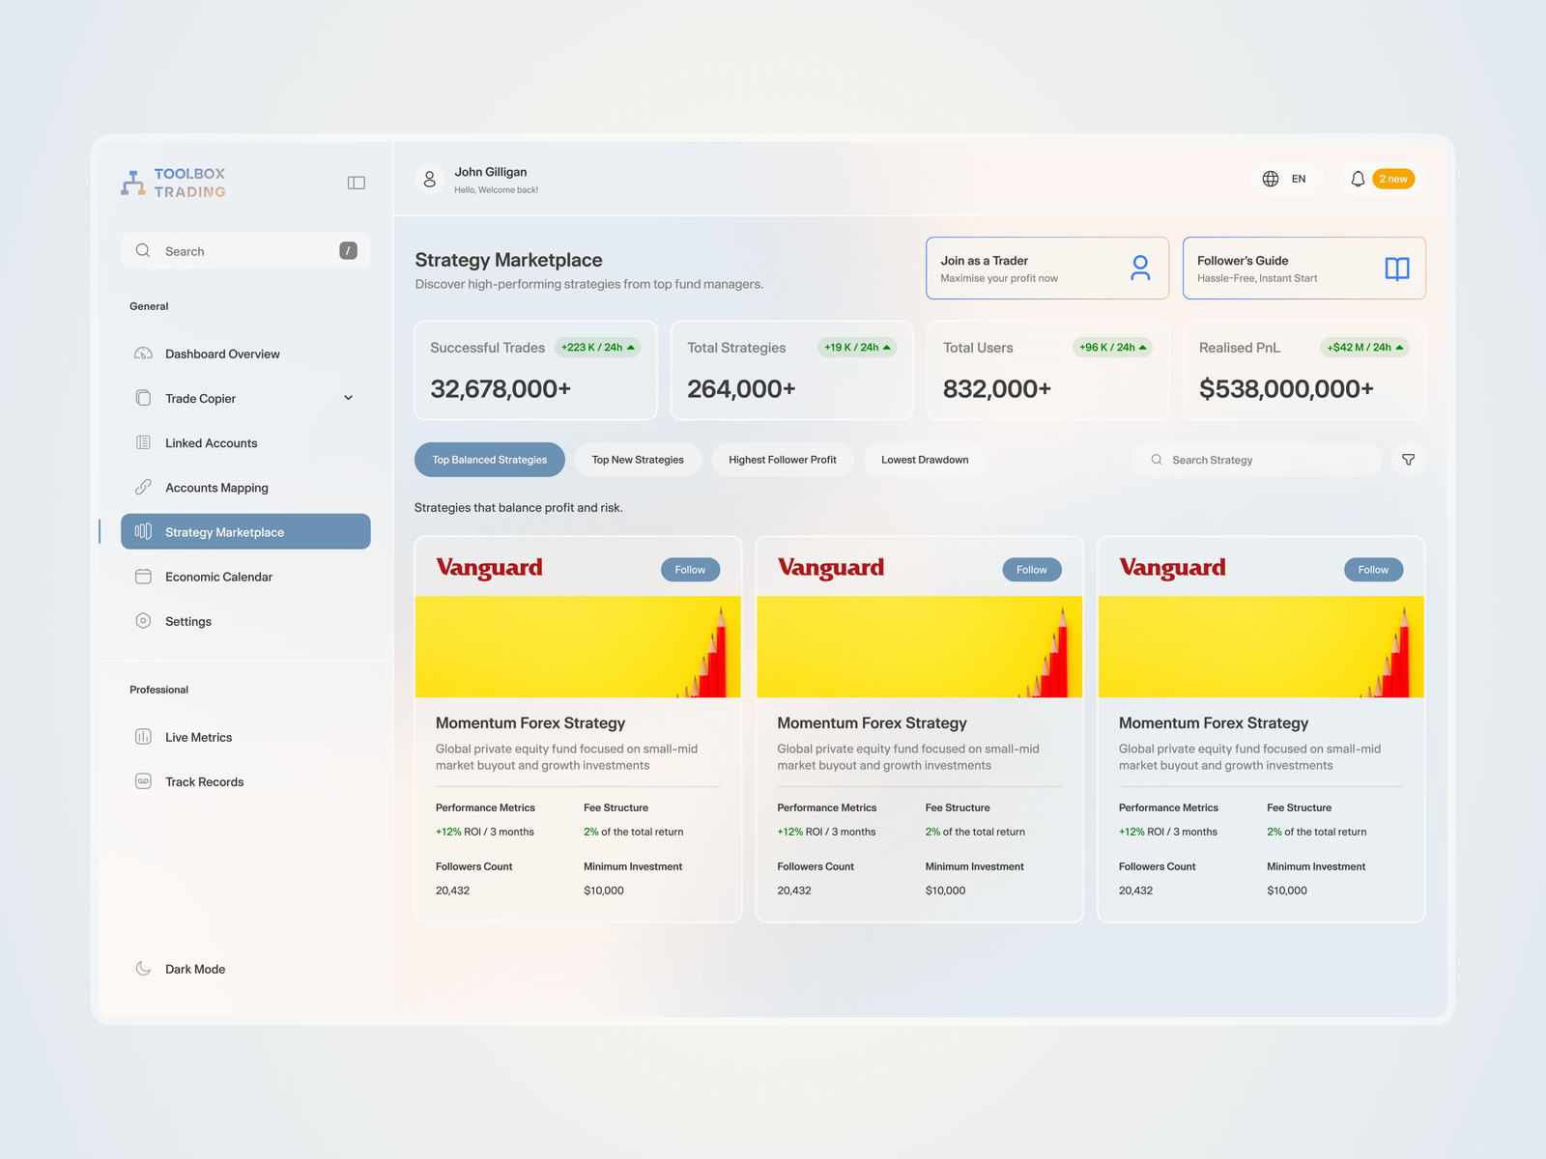The image size is (1546, 1159).
Task: Click the Search Strategy input field
Action: click(1256, 460)
